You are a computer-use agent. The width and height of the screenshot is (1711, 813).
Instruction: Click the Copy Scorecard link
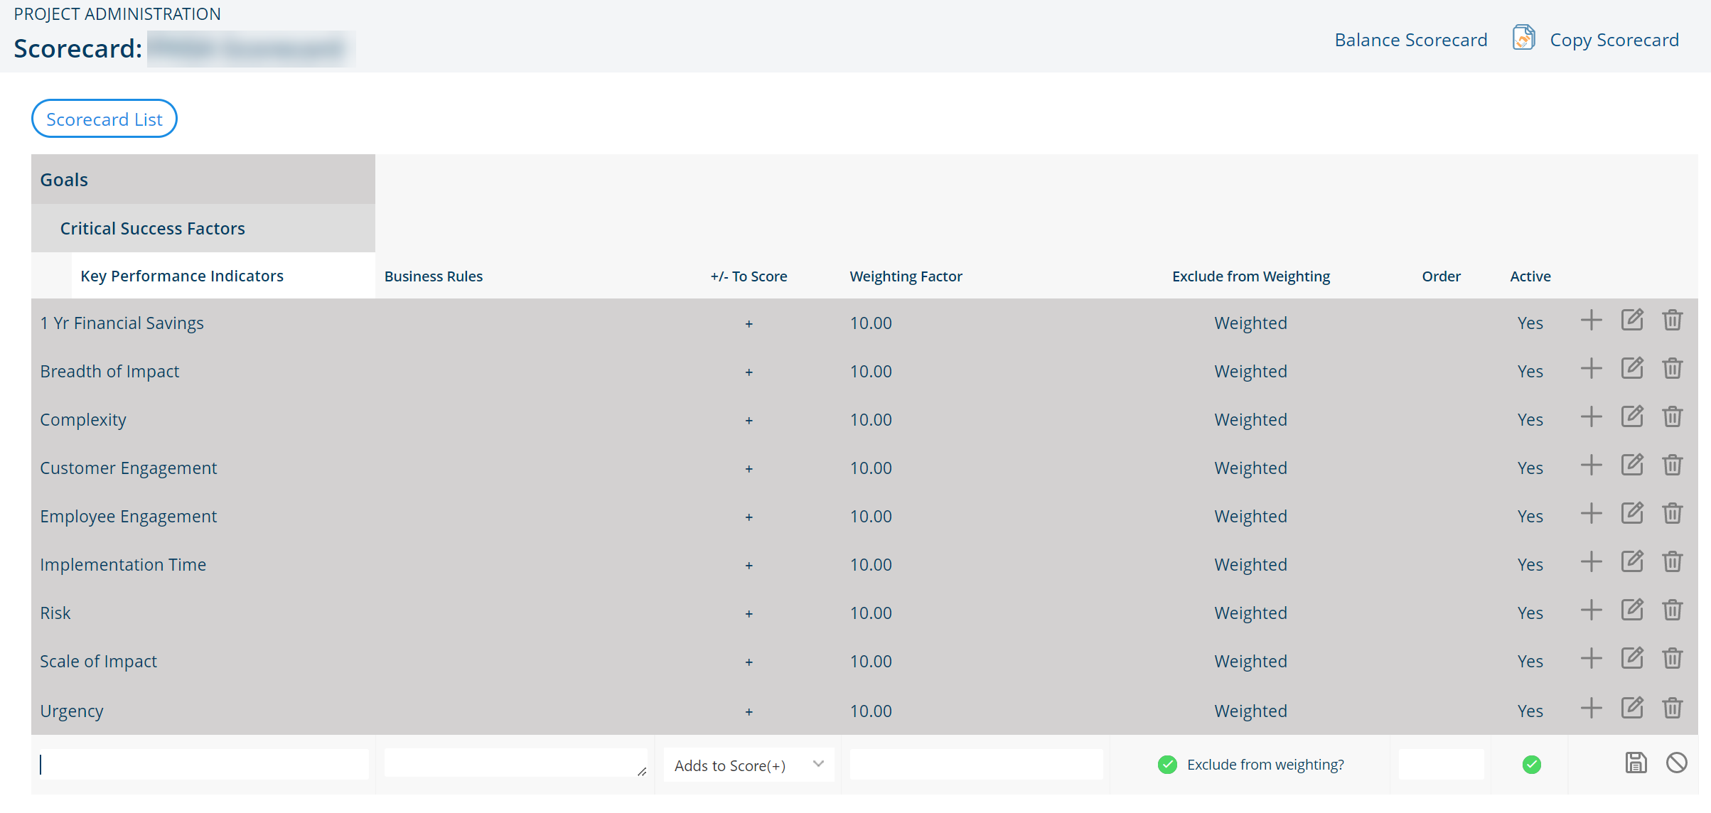click(x=1614, y=41)
